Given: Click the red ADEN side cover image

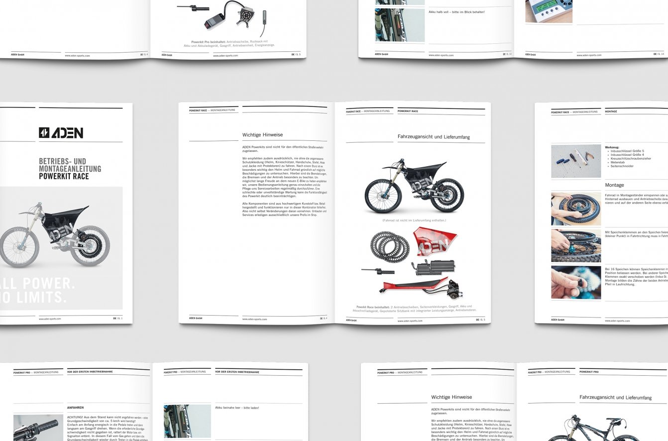Looking at the screenshot, I should pyautogui.click(x=436, y=242).
